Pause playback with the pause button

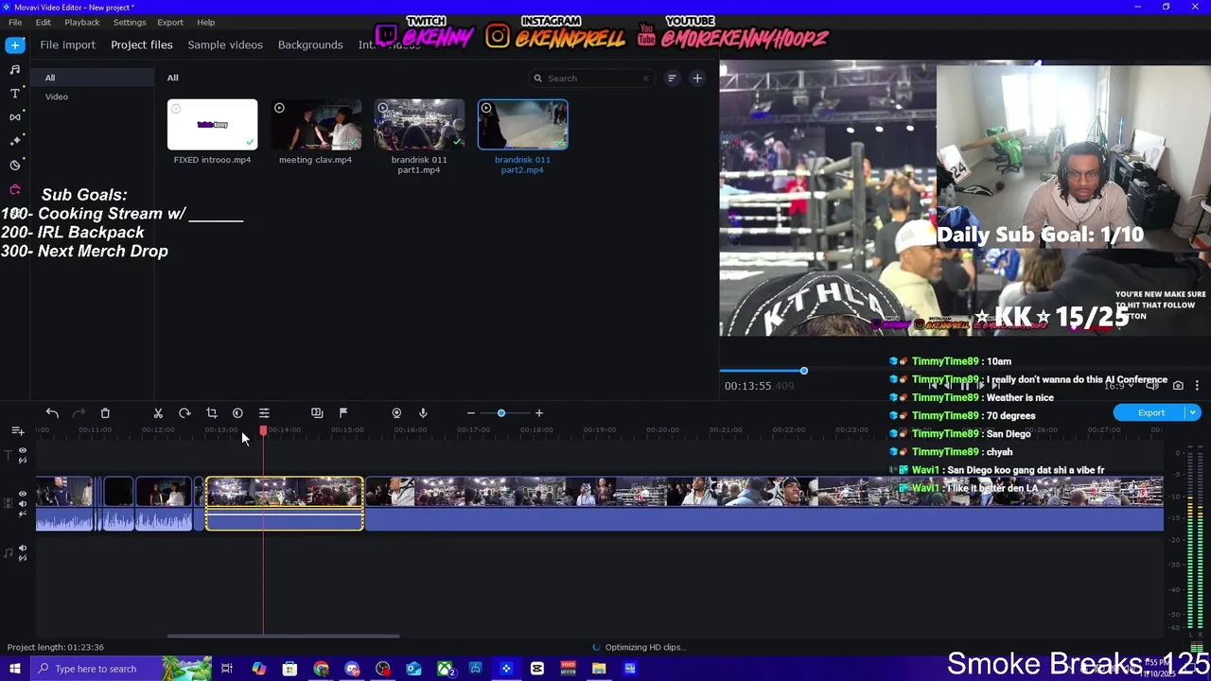click(964, 386)
